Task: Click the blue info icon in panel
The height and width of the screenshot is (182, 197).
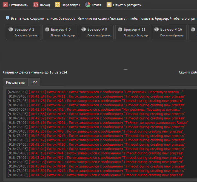Action: point(7,18)
